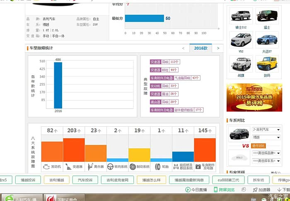
Task: Click the 吉利汽车 brand text
Action: coord(49,19)
